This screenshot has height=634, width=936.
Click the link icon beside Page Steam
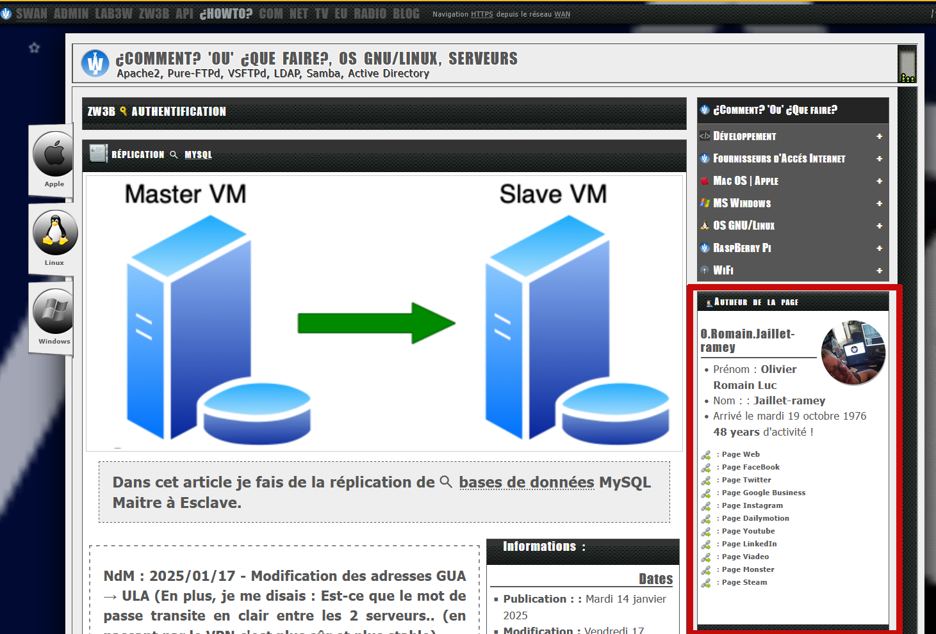[706, 583]
